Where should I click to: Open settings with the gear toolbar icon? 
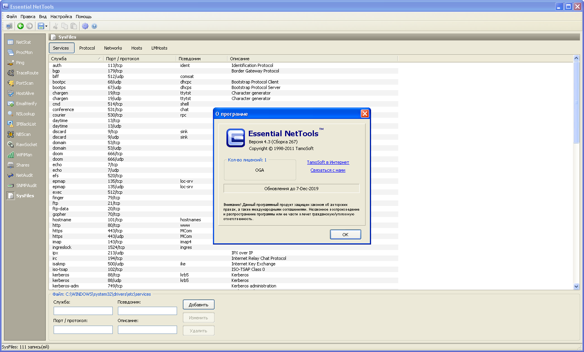[85, 26]
